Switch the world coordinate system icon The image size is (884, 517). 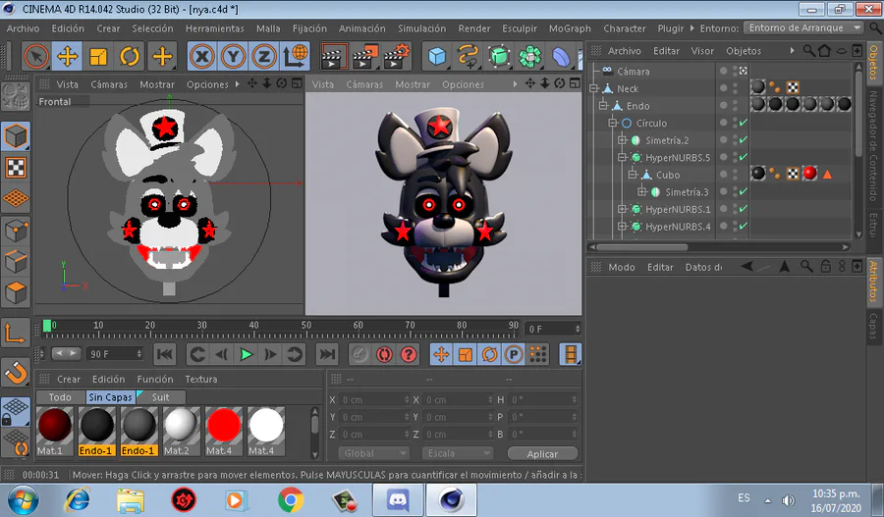tap(295, 56)
